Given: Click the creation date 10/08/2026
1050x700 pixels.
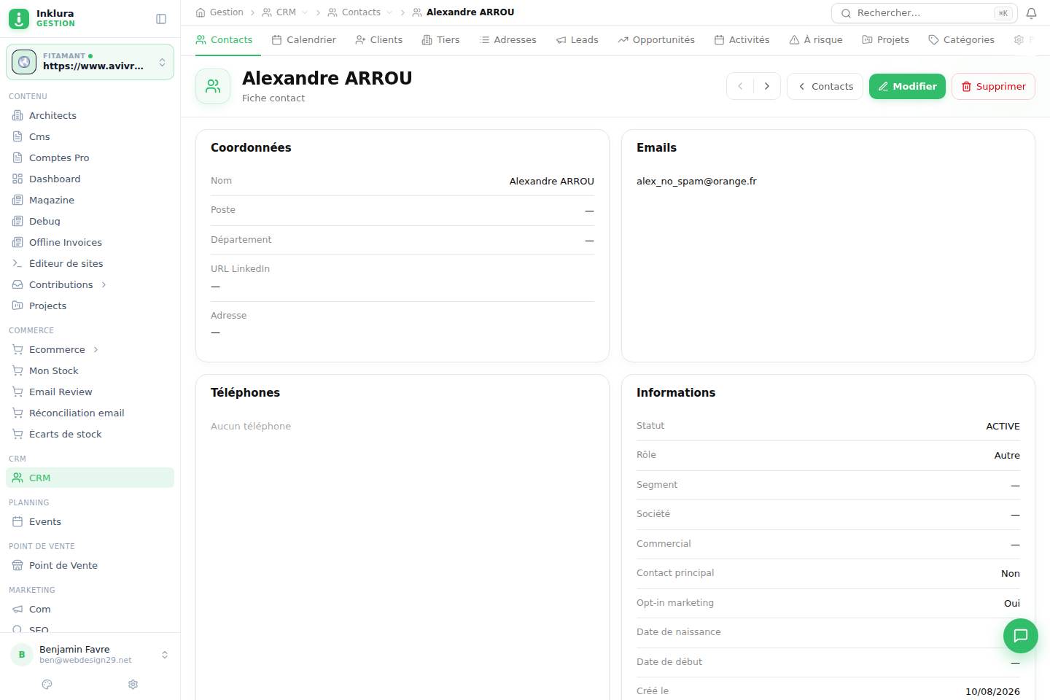Looking at the screenshot, I should (x=992, y=691).
